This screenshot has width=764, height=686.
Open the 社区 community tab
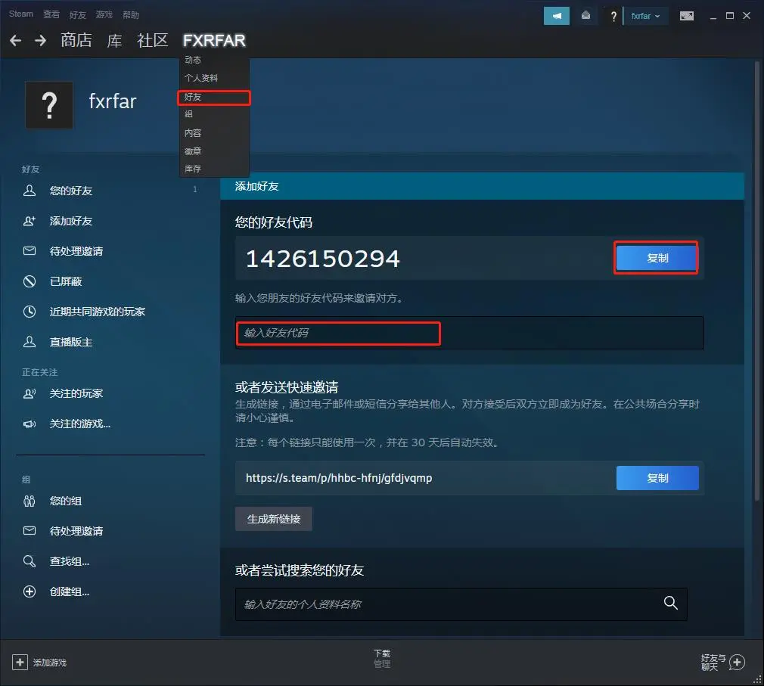pyautogui.click(x=153, y=40)
